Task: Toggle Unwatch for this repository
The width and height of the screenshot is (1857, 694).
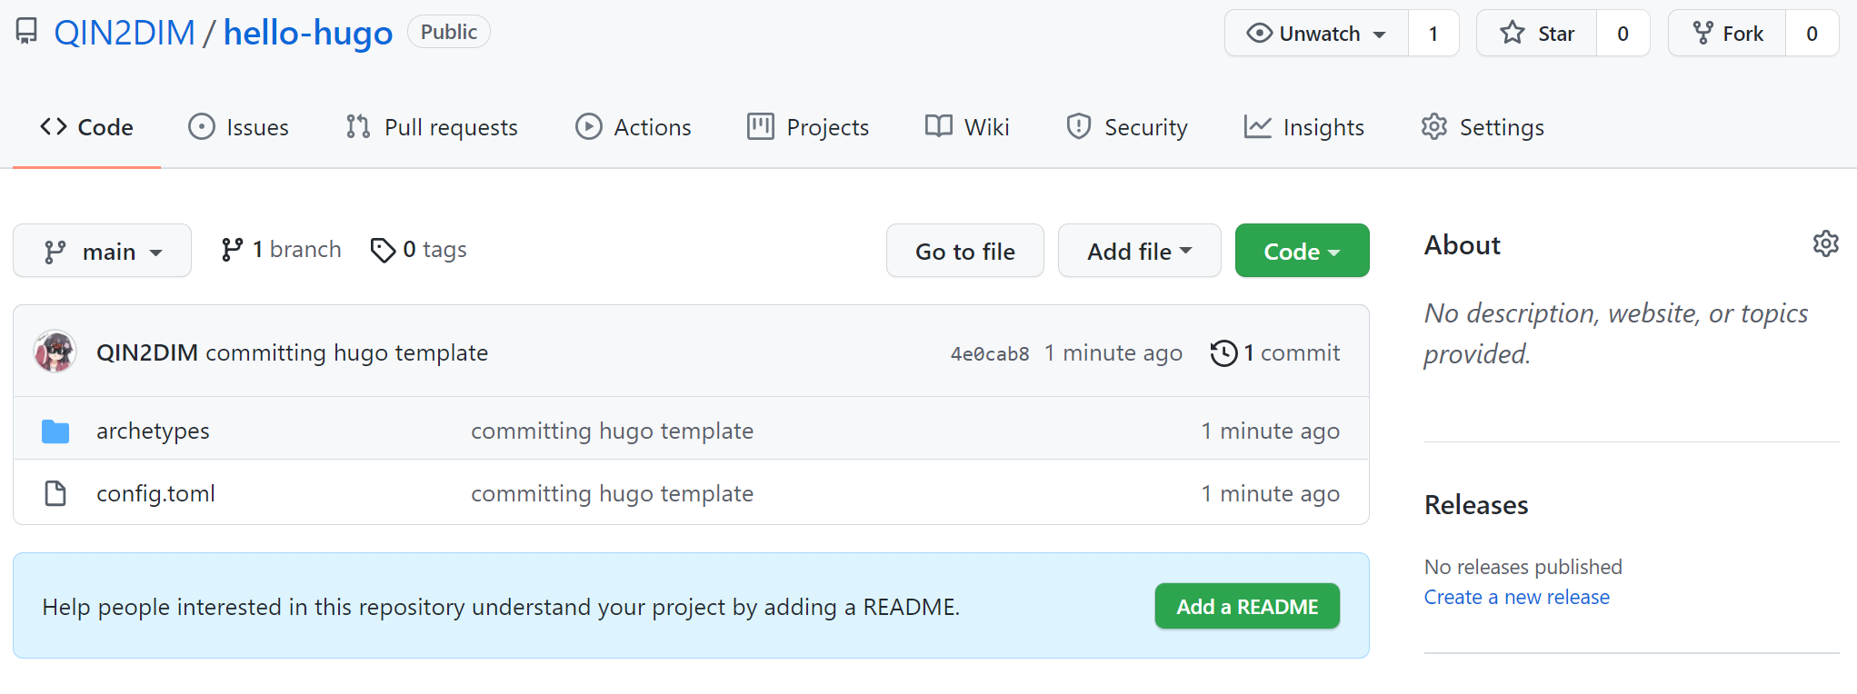Action: click(x=1316, y=34)
